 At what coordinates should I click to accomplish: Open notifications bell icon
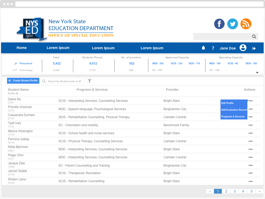[203, 48]
